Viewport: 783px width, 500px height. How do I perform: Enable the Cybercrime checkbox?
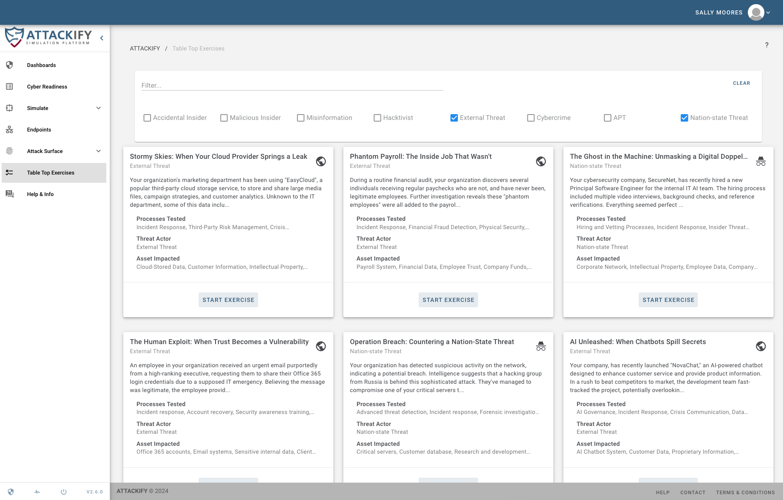click(531, 118)
